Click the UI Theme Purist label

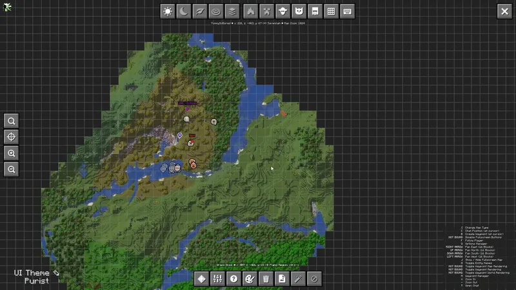[x=36, y=277]
